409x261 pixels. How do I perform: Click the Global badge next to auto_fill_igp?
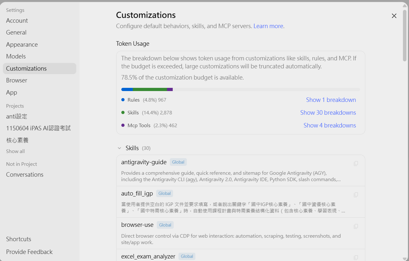164,193
